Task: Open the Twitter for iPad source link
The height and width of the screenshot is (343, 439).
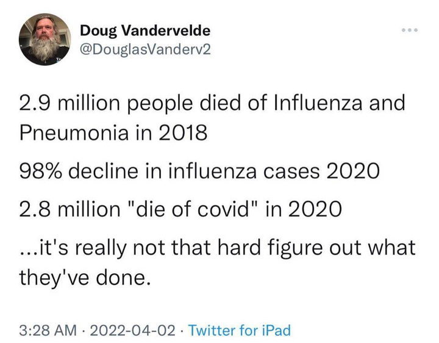Action: [x=240, y=331]
